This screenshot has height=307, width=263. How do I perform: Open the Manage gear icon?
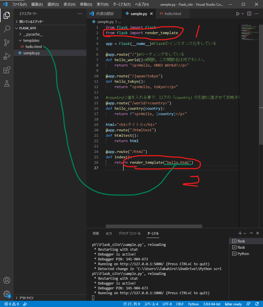point(7,294)
